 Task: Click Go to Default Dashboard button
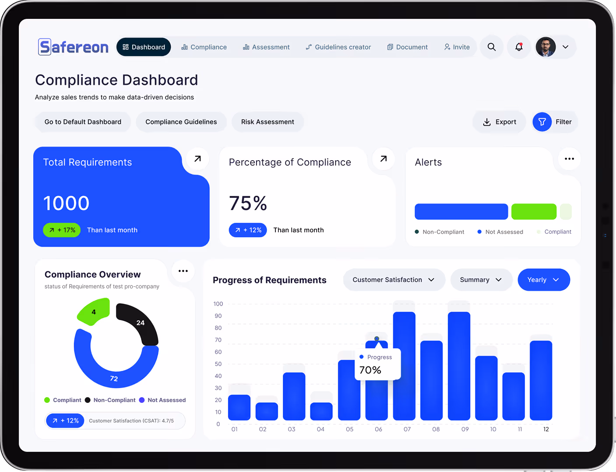83,122
